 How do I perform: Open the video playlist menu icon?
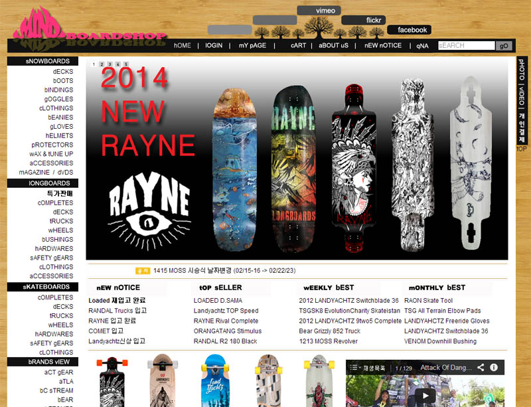point(354,367)
